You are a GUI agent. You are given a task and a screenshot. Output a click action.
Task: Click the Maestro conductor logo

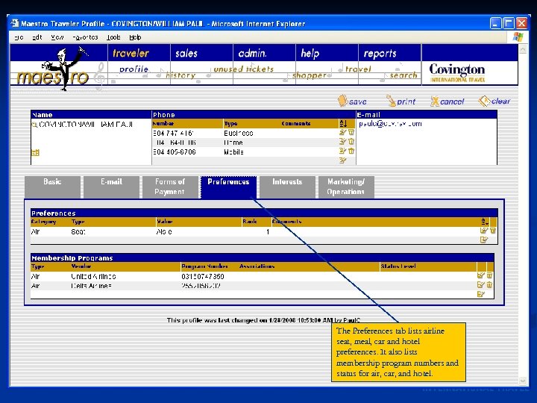pos(53,69)
